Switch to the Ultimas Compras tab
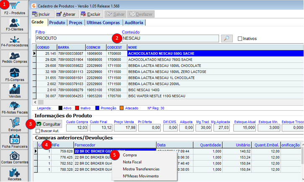Viewport: 304px width, 182px height. [103, 23]
